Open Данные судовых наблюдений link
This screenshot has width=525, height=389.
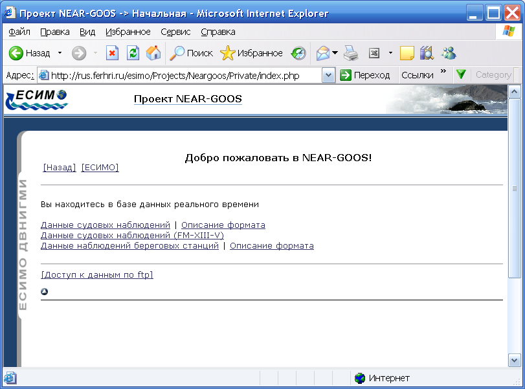point(106,225)
